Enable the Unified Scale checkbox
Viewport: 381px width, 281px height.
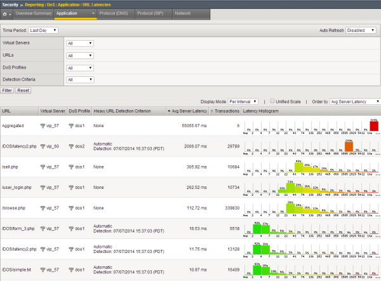(272, 100)
